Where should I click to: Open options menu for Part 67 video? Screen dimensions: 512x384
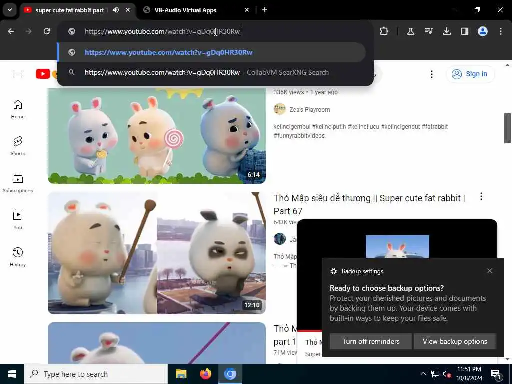481,196
